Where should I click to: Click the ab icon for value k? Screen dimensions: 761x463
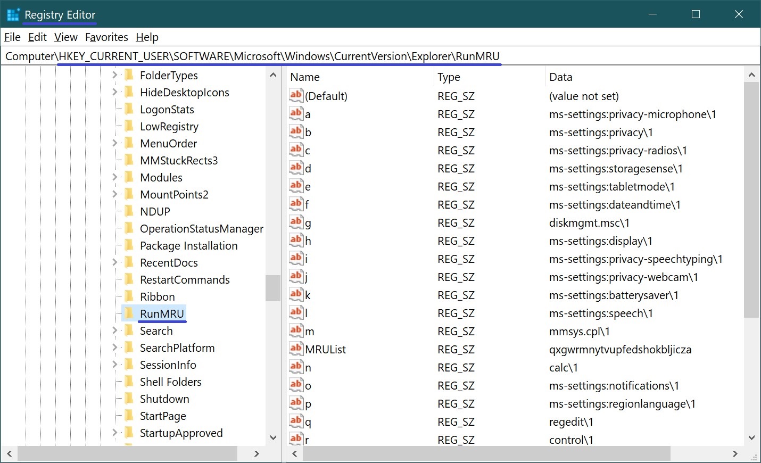296,294
